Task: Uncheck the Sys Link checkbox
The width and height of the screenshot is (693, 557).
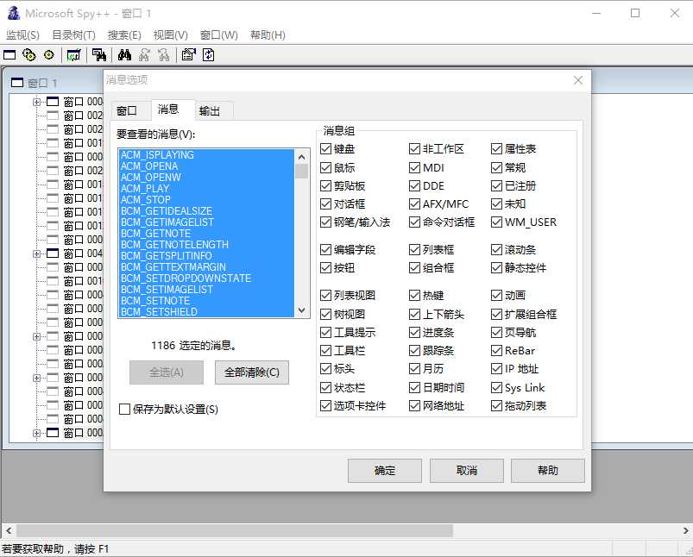Action: (x=496, y=388)
